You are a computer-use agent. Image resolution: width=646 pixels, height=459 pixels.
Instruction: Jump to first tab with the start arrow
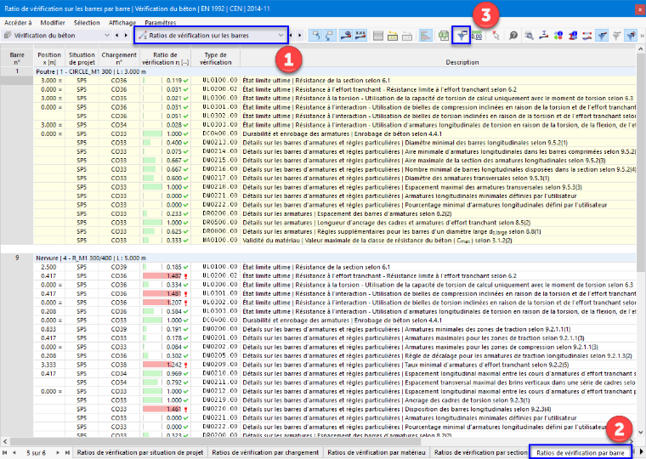[x=4, y=452]
